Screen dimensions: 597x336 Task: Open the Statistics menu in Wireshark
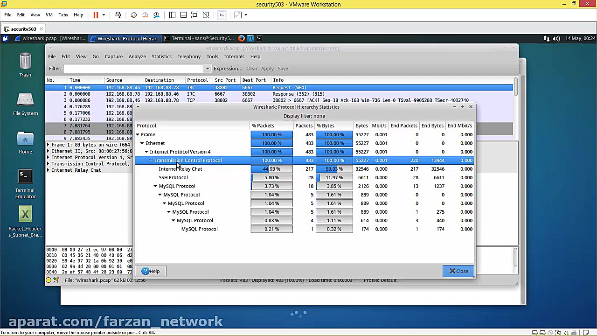pyautogui.click(x=161, y=56)
